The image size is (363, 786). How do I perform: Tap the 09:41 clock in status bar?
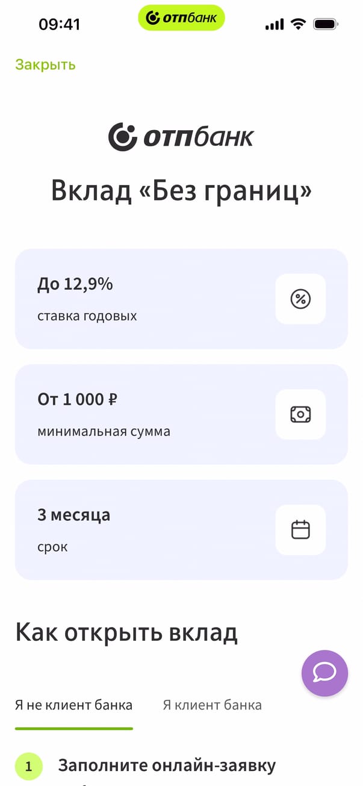(x=60, y=24)
